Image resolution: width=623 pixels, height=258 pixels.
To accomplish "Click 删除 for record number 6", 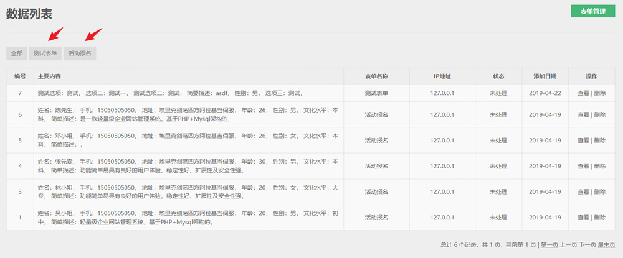I will coord(599,114).
